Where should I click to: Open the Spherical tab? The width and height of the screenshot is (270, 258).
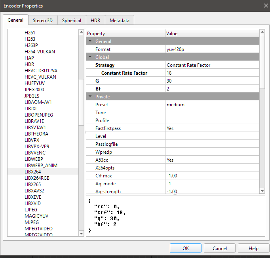(72, 20)
